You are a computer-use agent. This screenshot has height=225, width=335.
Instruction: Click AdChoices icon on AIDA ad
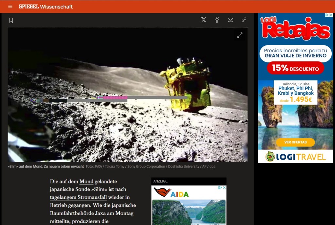220,188
